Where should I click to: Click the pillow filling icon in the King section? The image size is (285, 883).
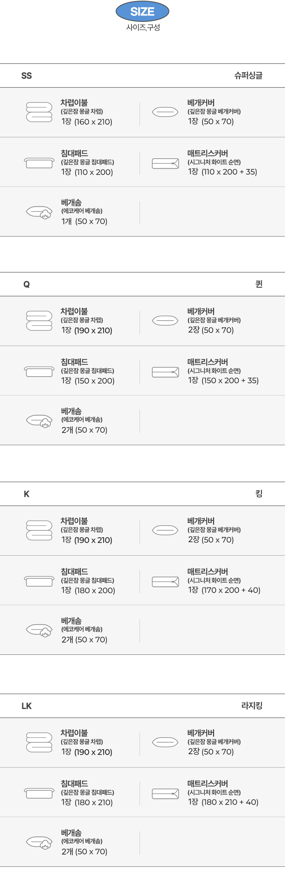tap(39, 630)
